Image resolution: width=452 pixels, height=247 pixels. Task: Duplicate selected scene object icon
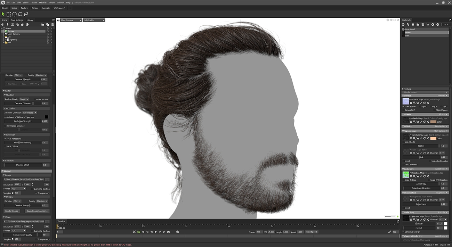(x=48, y=25)
